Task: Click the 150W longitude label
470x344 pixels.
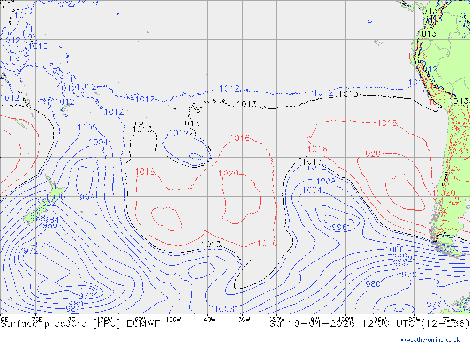Action: (x=173, y=320)
